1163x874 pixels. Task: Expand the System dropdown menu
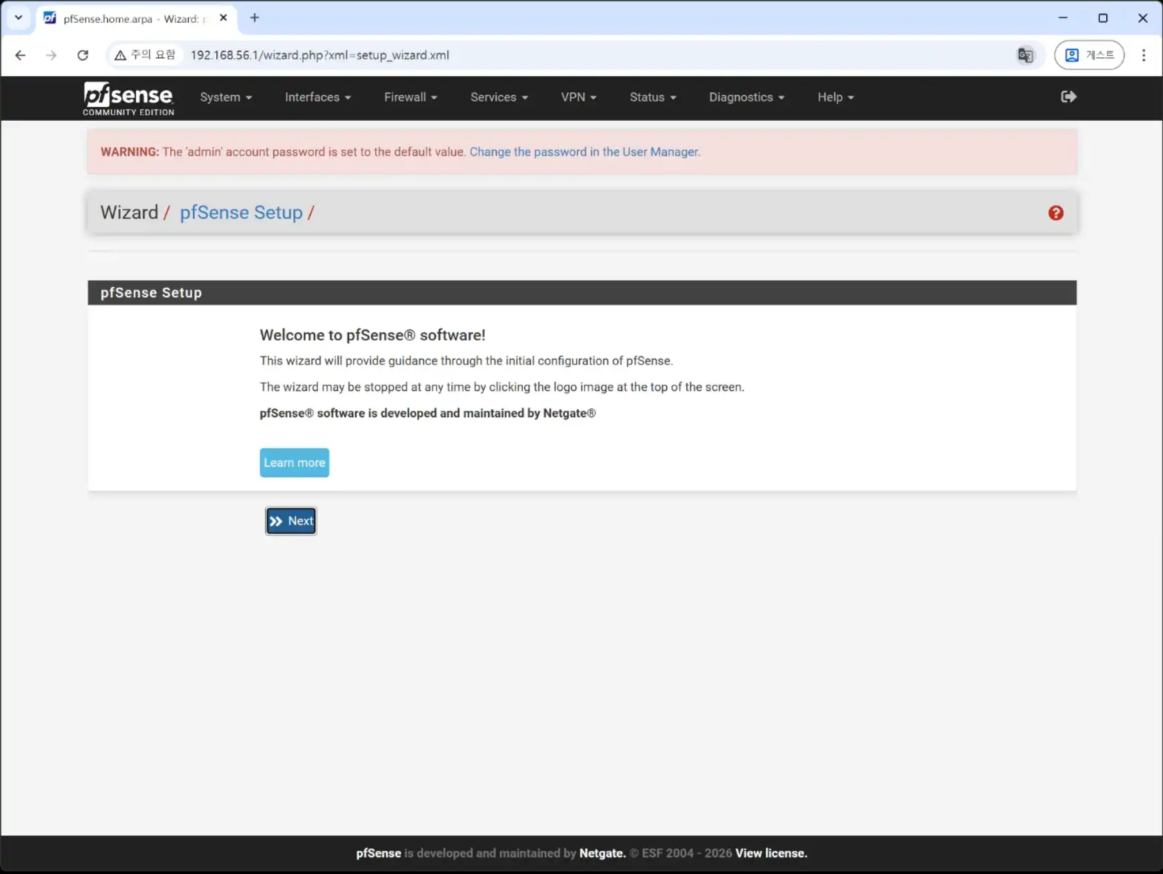tap(226, 97)
